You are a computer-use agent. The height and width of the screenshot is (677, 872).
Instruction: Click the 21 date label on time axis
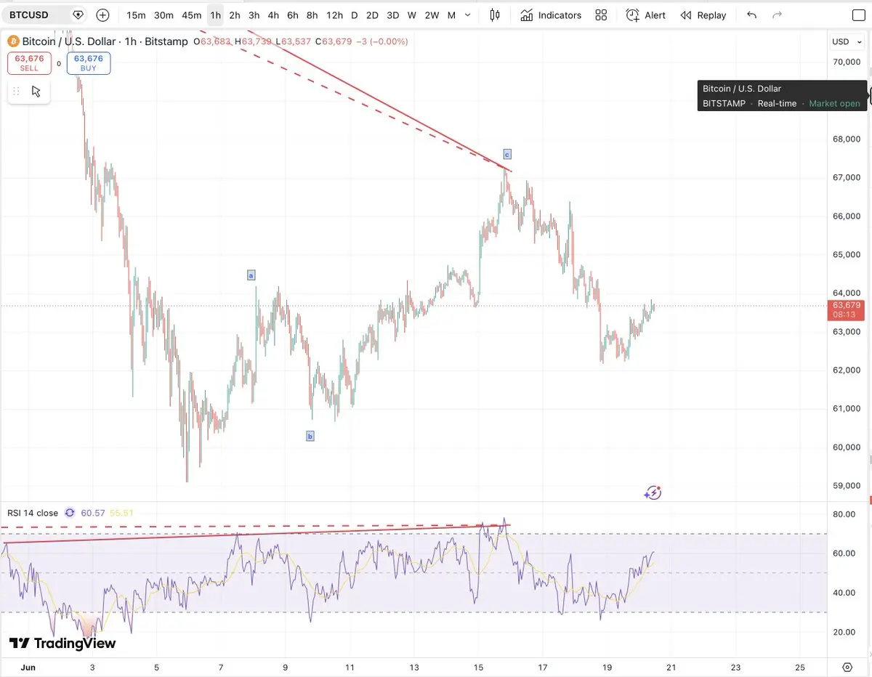671,667
